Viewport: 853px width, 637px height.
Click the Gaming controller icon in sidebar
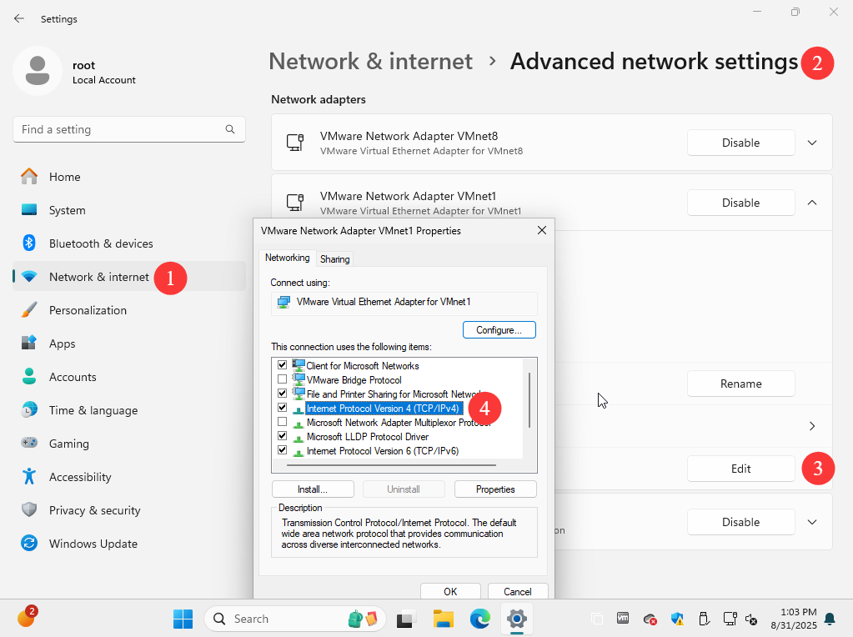pos(29,444)
